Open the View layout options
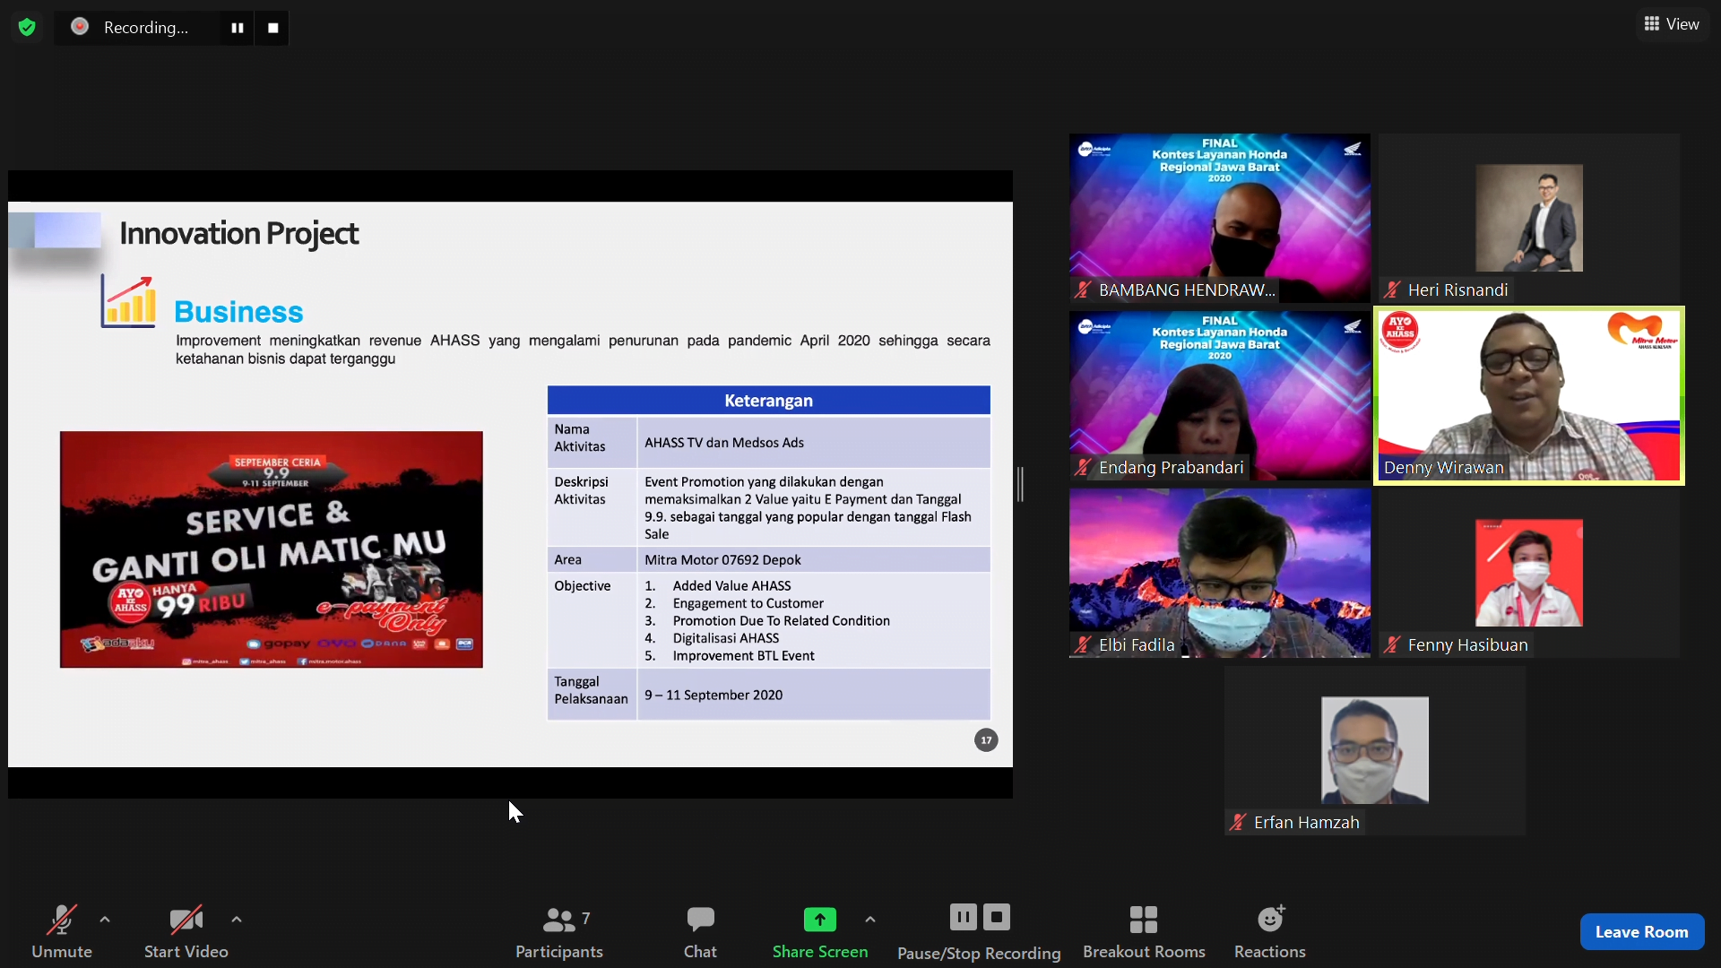This screenshot has width=1721, height=968. point(1673,24)
